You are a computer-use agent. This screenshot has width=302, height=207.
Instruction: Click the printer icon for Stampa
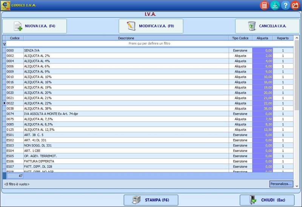pyautogui.click(x=137, y=200)
